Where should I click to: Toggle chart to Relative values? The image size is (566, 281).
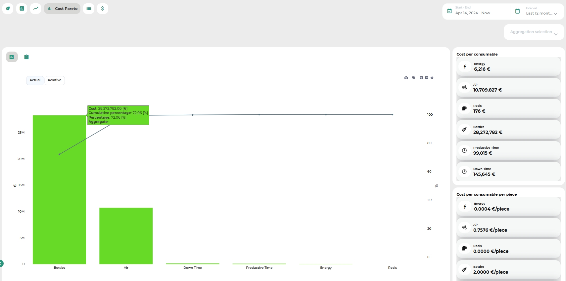coord(55,80)
